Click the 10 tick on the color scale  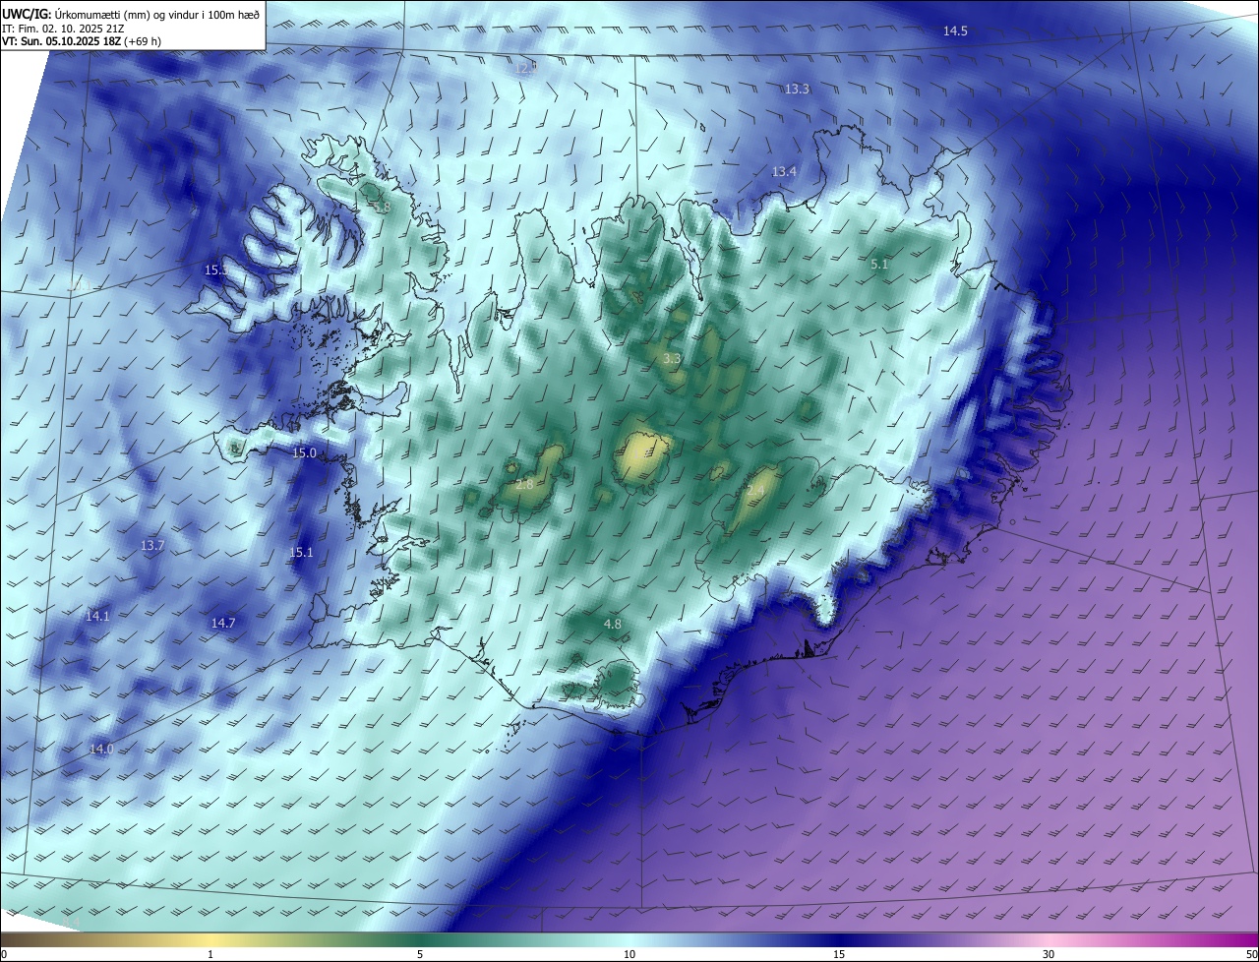629,954
